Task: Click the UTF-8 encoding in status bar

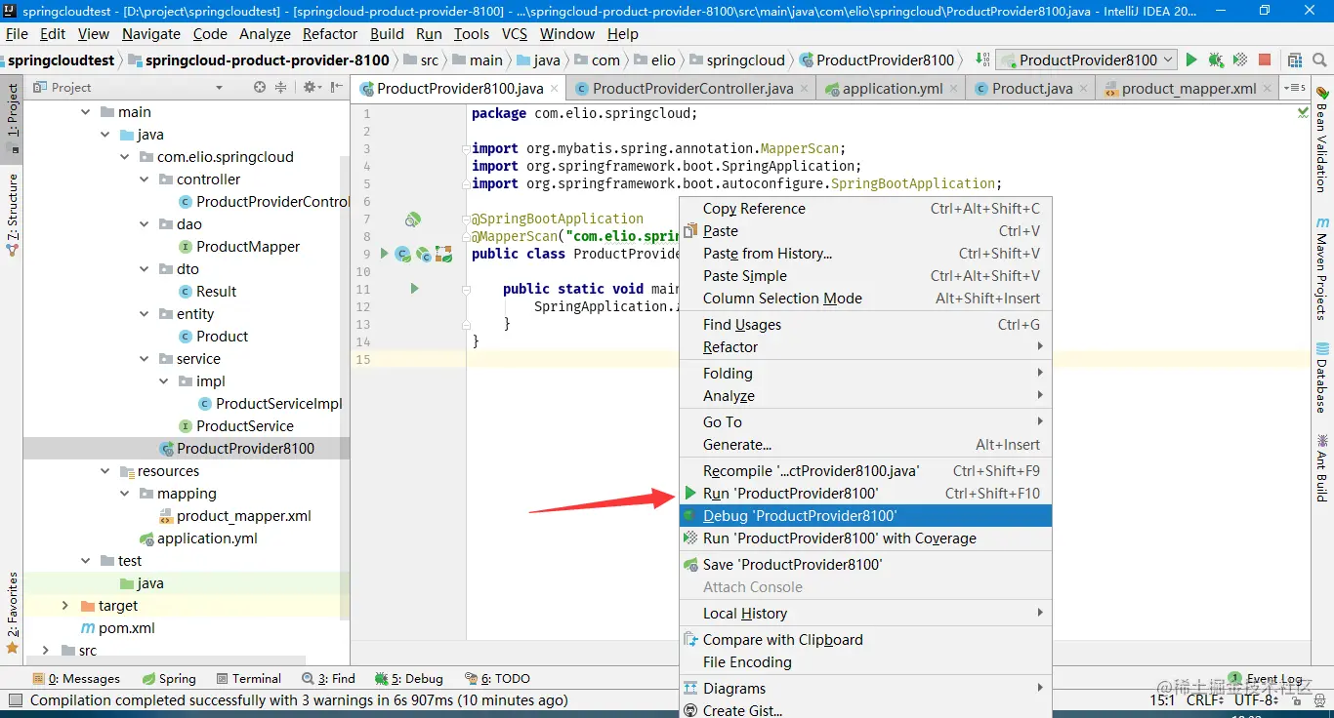Action: coord(1255,700)
